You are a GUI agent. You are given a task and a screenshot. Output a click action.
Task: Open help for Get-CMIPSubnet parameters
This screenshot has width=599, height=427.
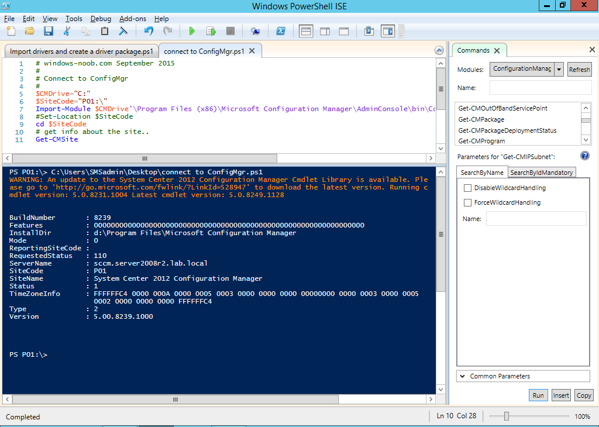[x=584, y=156]
